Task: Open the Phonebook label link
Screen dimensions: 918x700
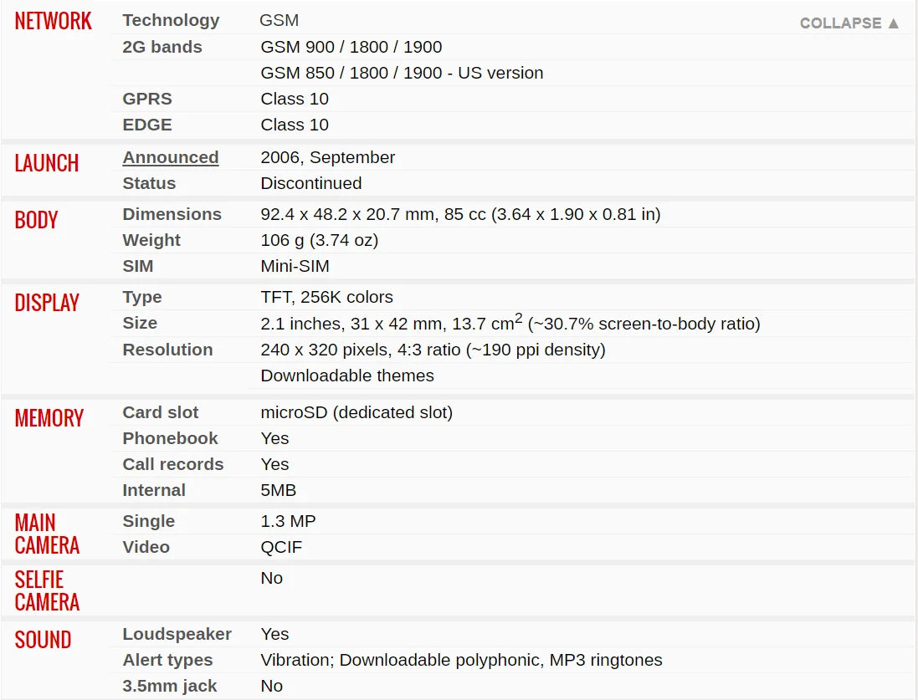Action: point(170,438)
